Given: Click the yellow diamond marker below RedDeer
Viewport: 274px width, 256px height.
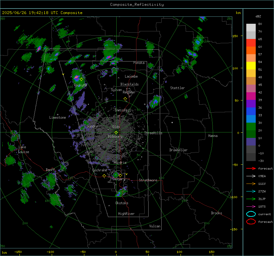Looking at the screenshot, I should tap(125, 99).
